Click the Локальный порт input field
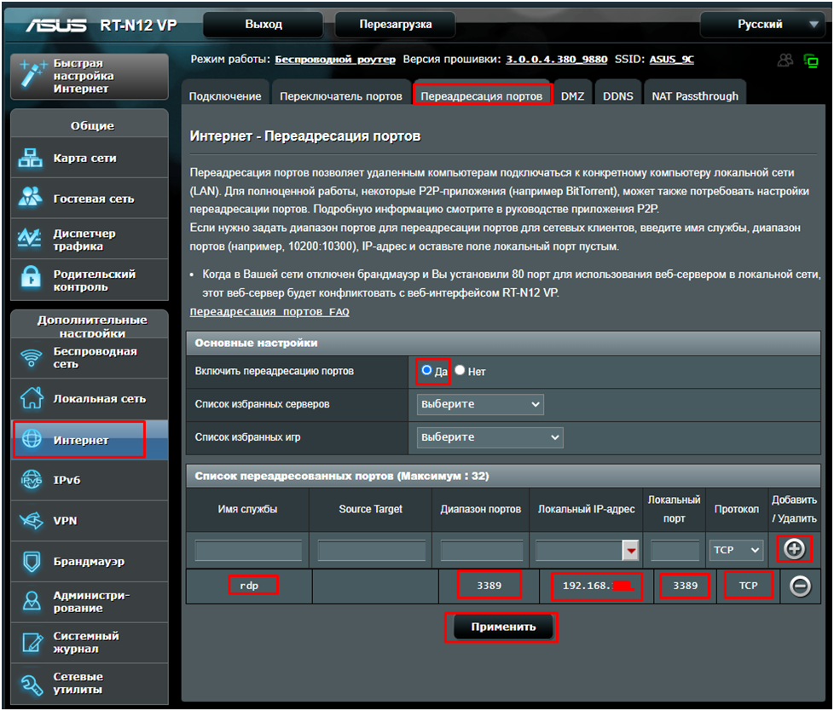This screenshot has width=834, height=711. (675, 551)
